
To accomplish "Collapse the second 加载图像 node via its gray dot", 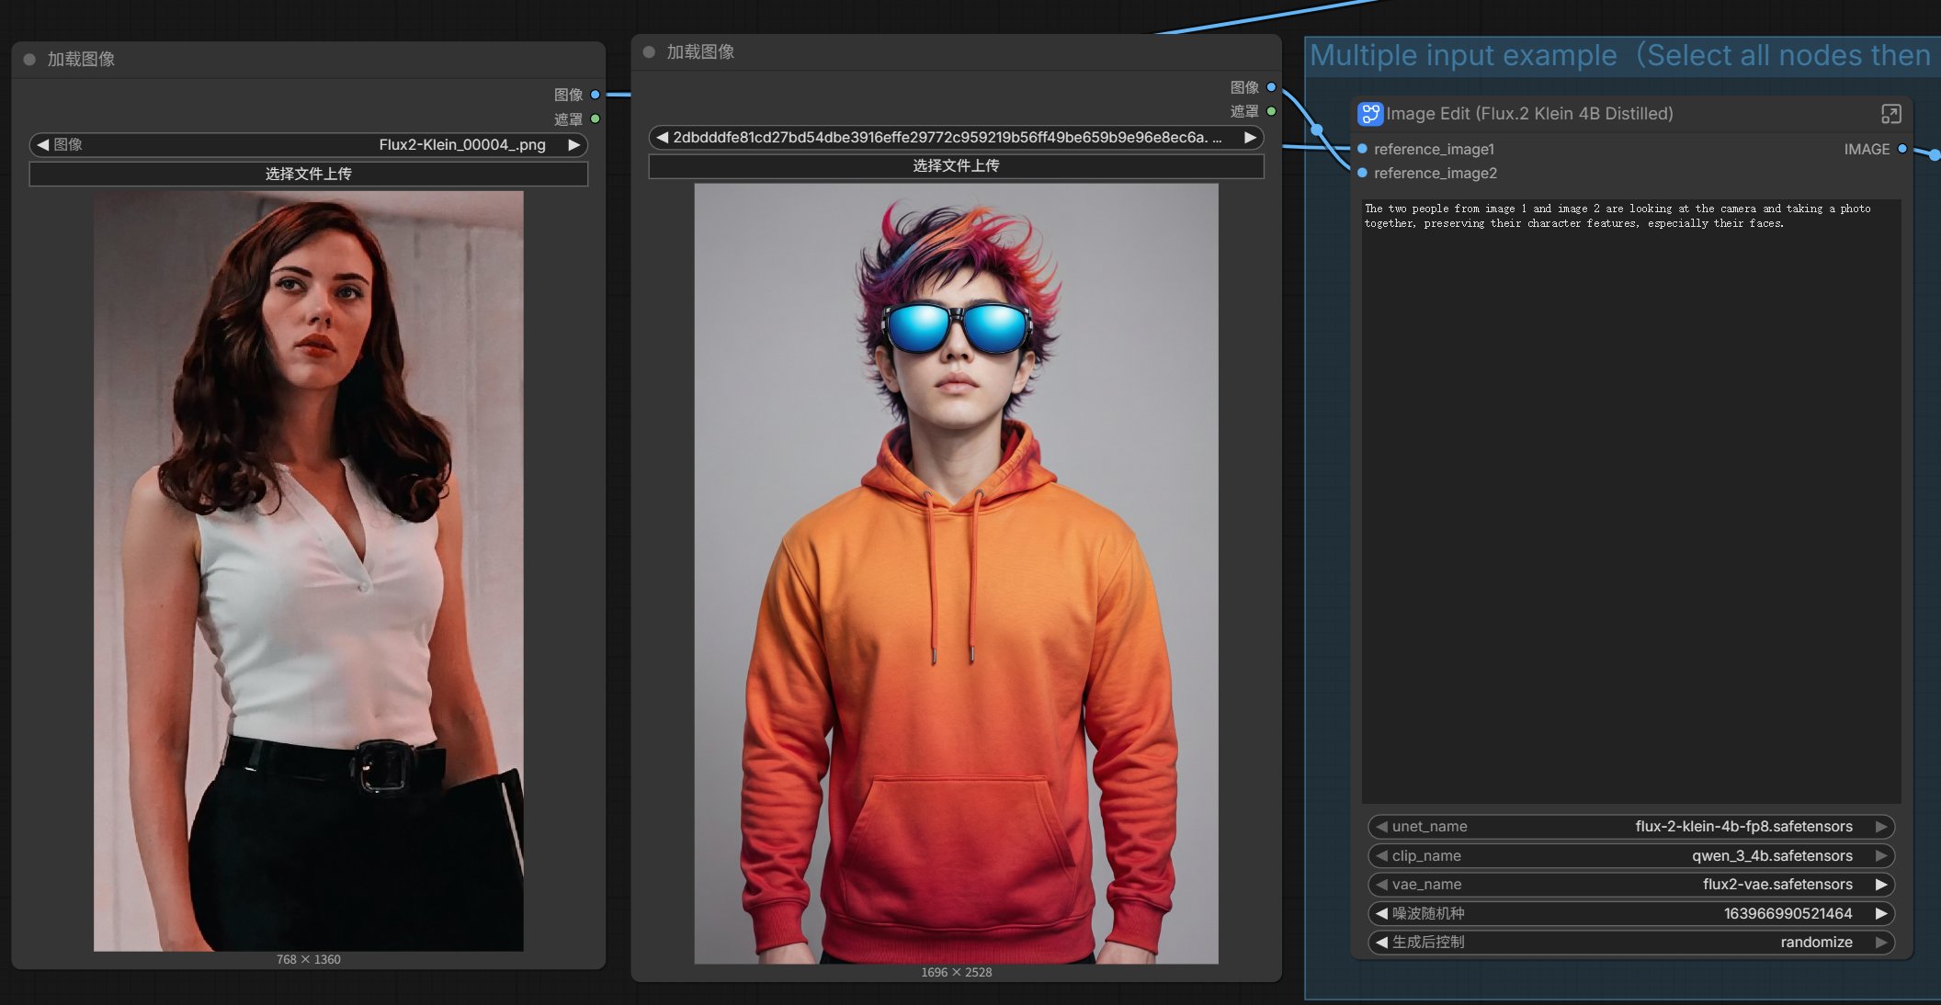I will (x=649, y=52).
